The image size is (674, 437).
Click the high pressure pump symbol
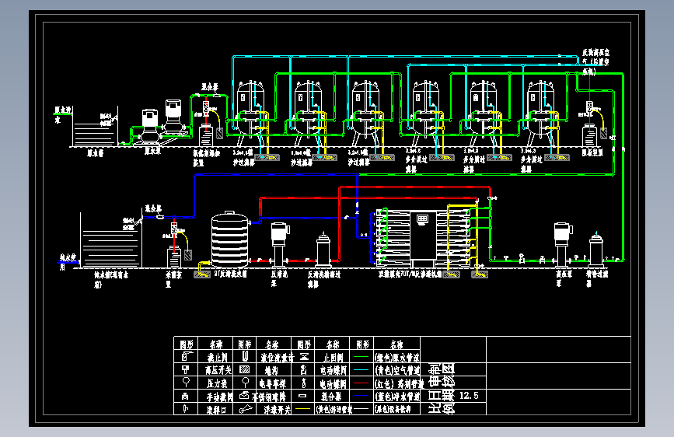coord(563,244)
